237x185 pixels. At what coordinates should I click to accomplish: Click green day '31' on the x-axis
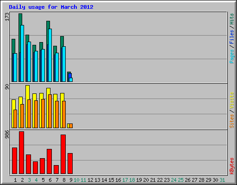(x=222, y=180)
